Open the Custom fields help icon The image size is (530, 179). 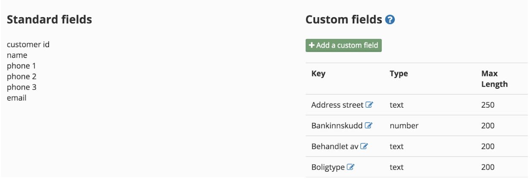click(390, 19)
